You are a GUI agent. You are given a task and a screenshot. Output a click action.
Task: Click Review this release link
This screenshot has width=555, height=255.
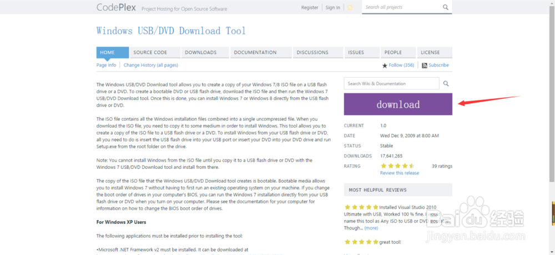[399, 173]
